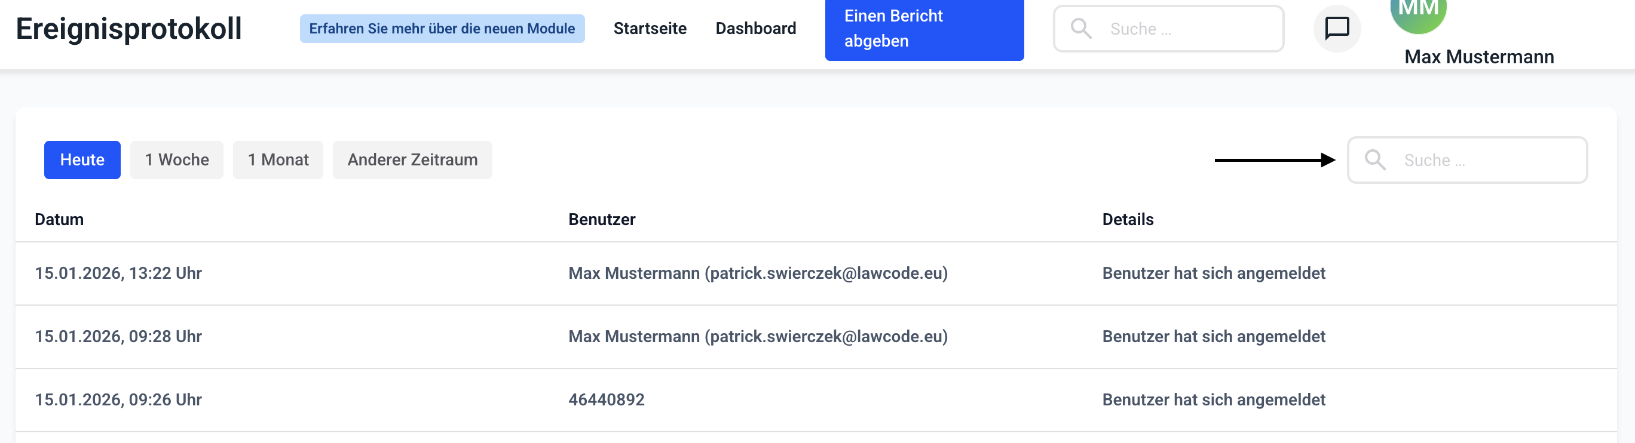Screen dimensions: 1635x443
Task: Select the 13:22 Uhr log entry
Action: click(118, 273)
